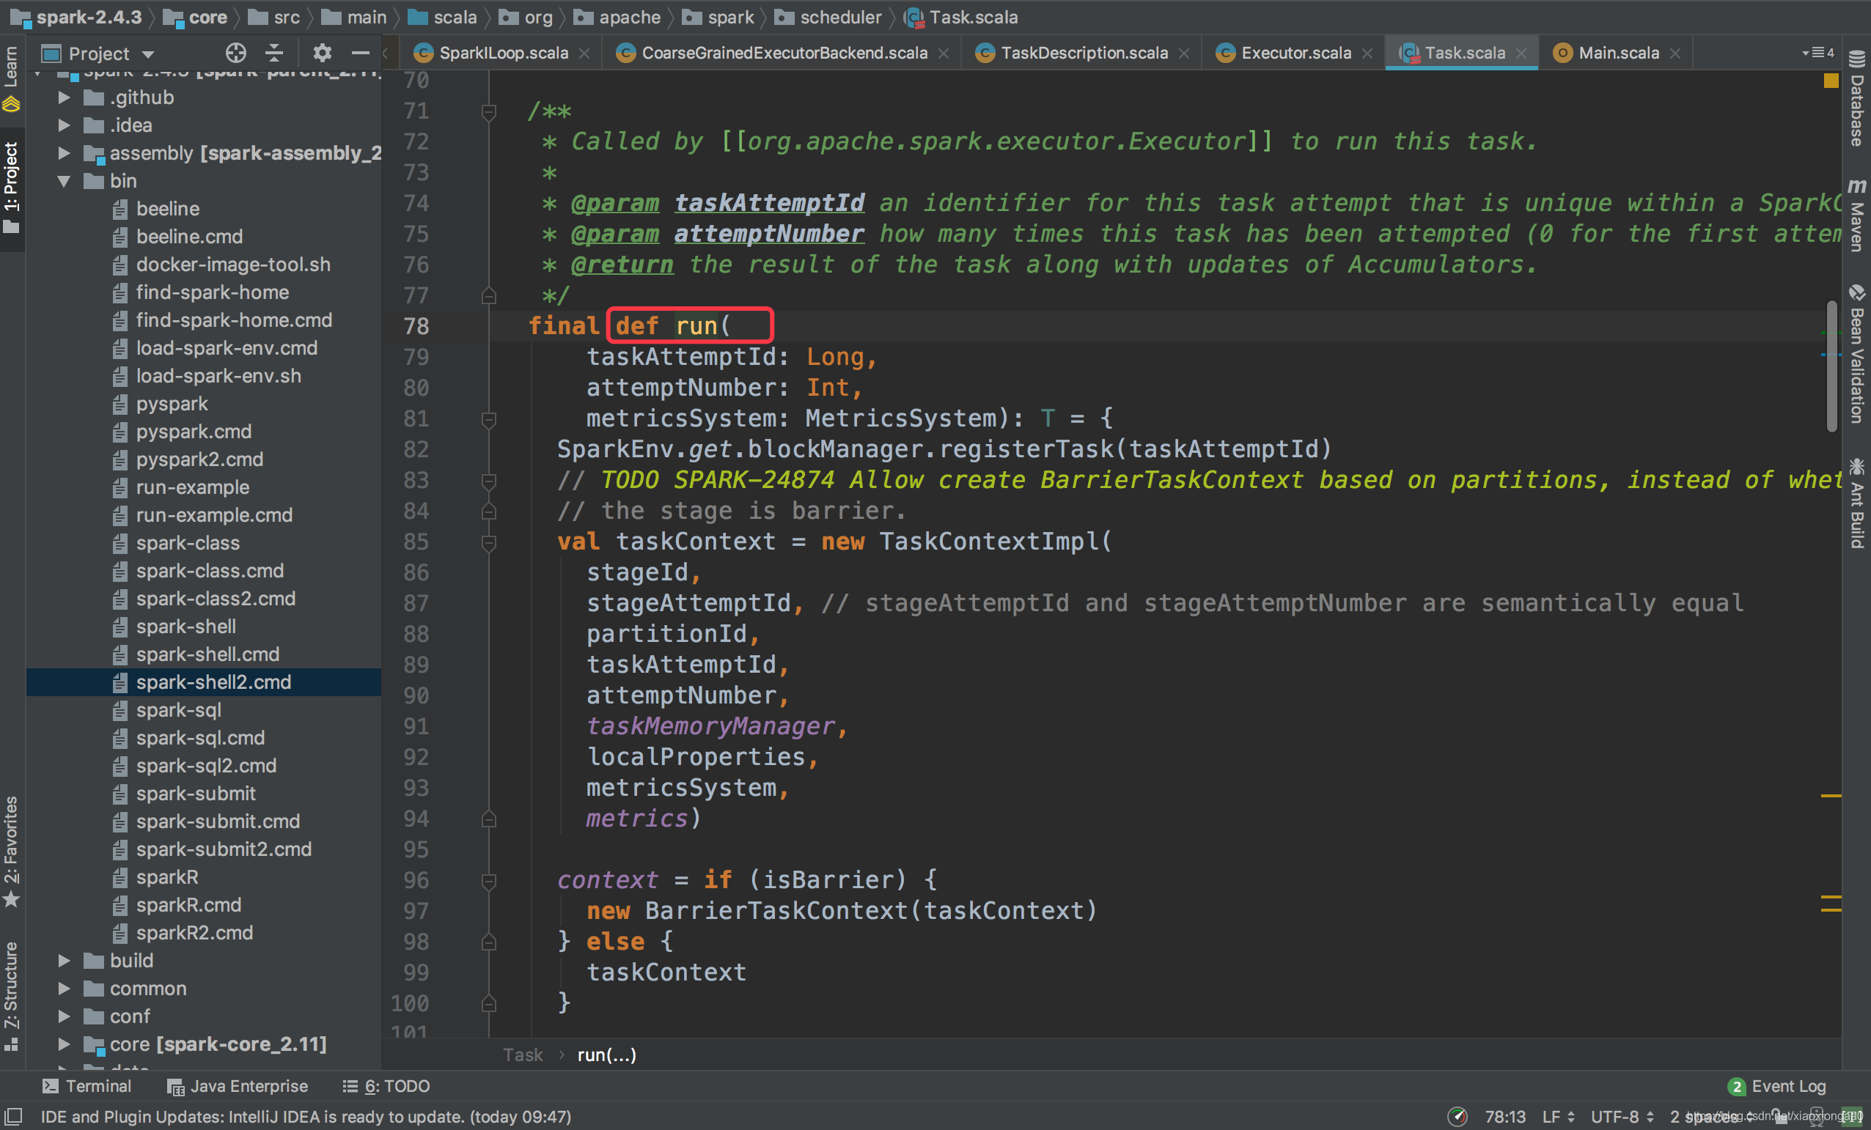Hide the Project tool window
This screenshot has height=1130, width=1871.
pyautogui.click(x=361, y=53)
